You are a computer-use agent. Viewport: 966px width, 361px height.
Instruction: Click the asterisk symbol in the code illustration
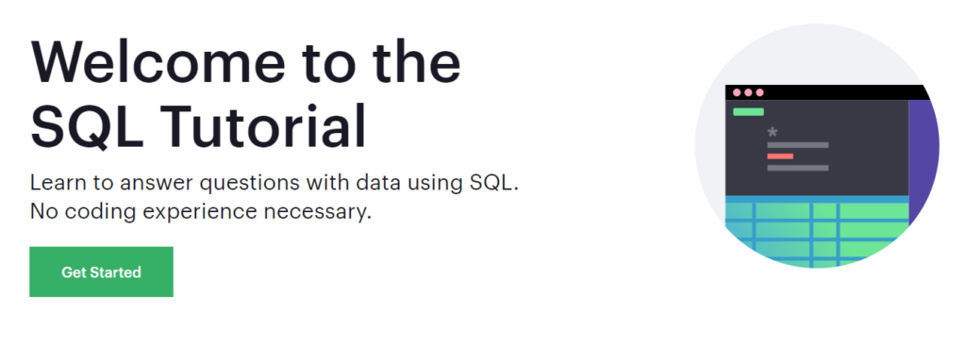773,133
